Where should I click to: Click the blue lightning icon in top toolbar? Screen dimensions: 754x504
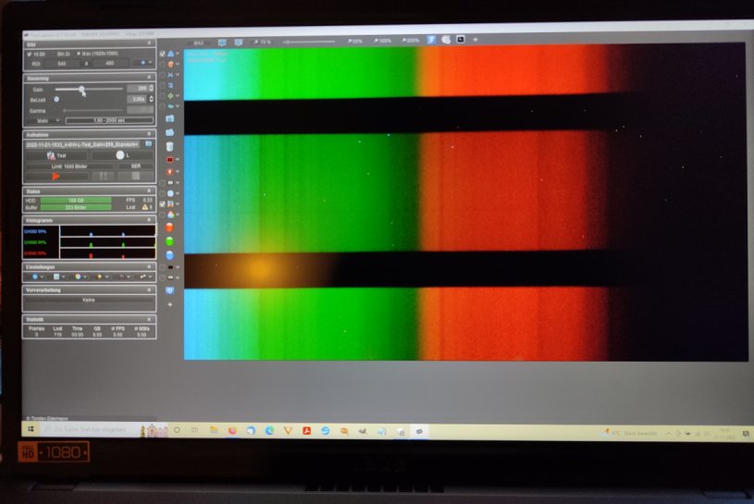coord(430,41)
